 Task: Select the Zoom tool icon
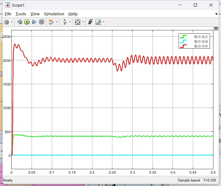click(x=65, y=22)
